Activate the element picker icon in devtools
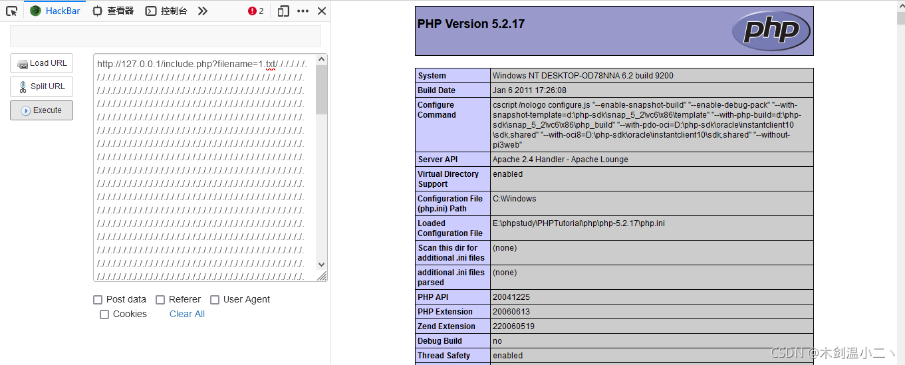Screen dimensions: 905x365 coord(11,11)
